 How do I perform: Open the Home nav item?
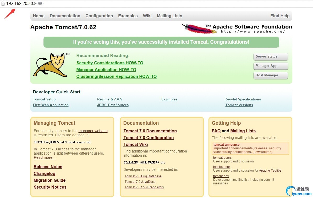click(x=39, y=16)
